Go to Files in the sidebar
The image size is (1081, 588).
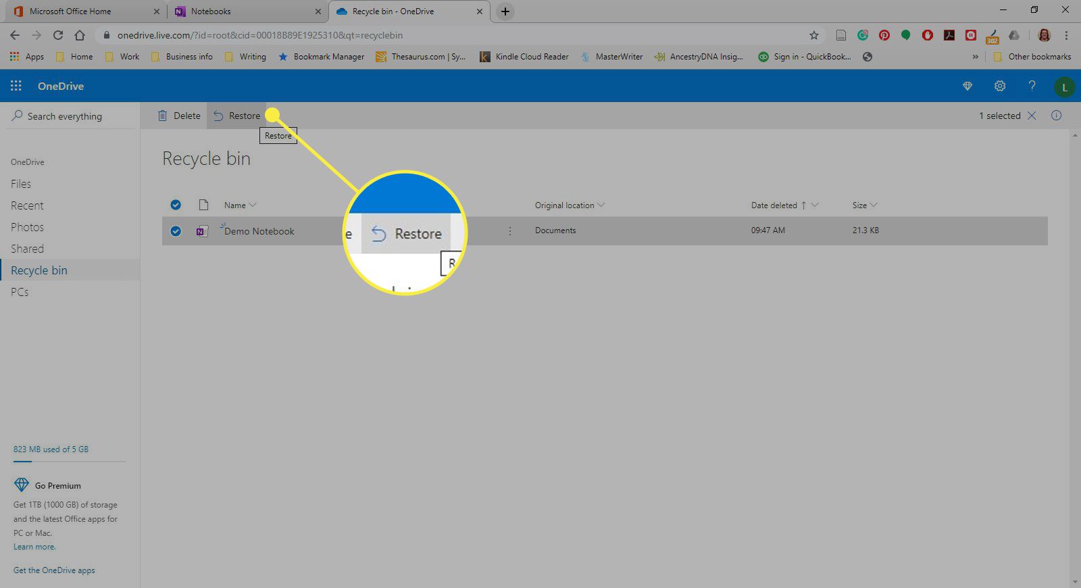[21, 184]
